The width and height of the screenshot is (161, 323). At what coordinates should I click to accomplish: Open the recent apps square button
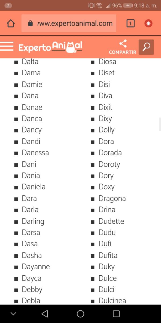(116, 314)
